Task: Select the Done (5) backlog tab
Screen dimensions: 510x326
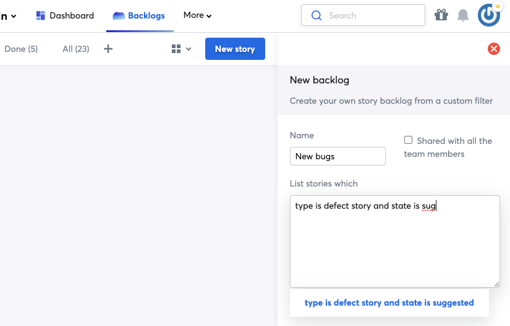Action: [x=21, y=49]
